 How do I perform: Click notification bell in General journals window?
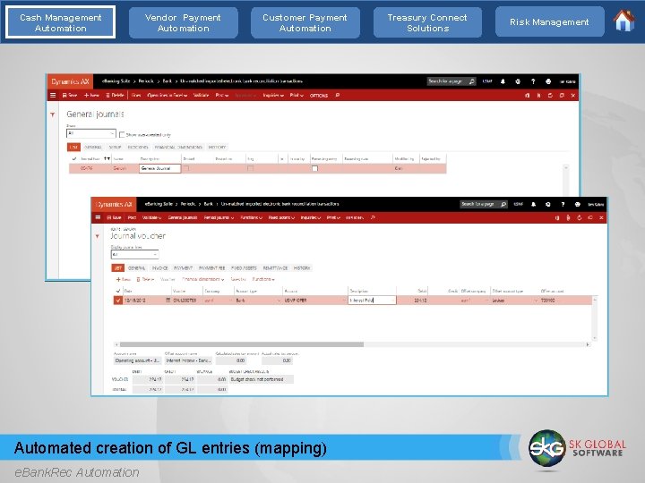503,81
